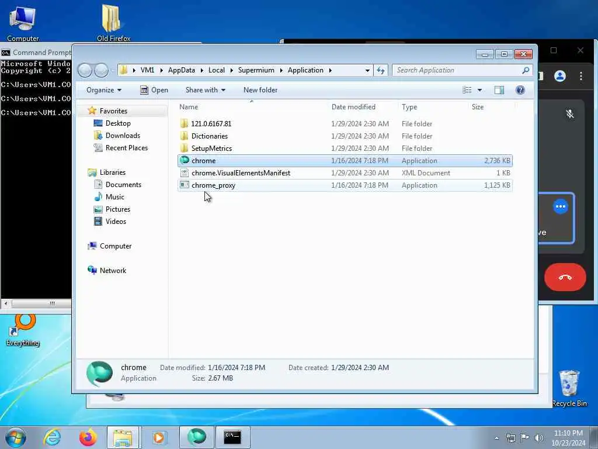
Task: Select the 121.0.6167.81 folder icon
Action: point(185,124)
